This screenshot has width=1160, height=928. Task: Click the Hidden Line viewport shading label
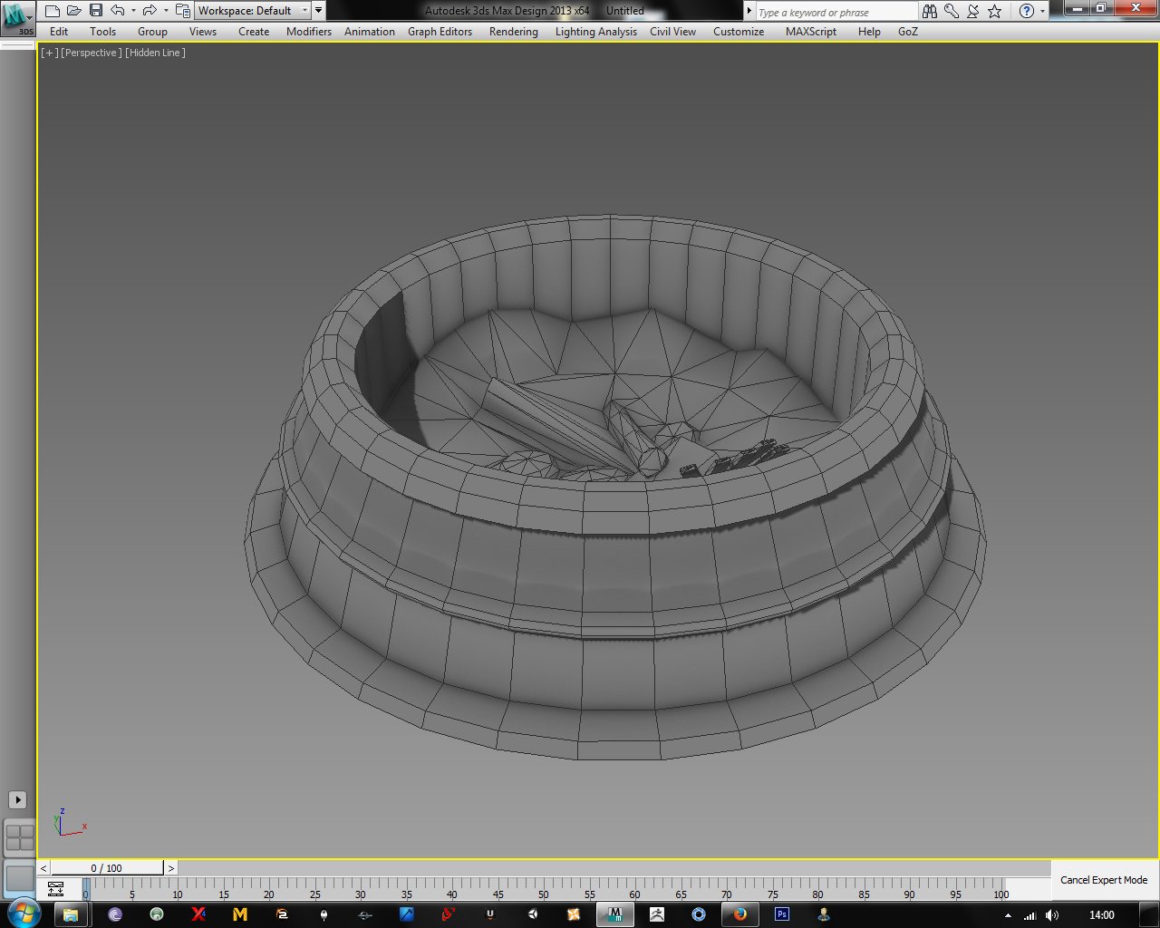[156, 53]
